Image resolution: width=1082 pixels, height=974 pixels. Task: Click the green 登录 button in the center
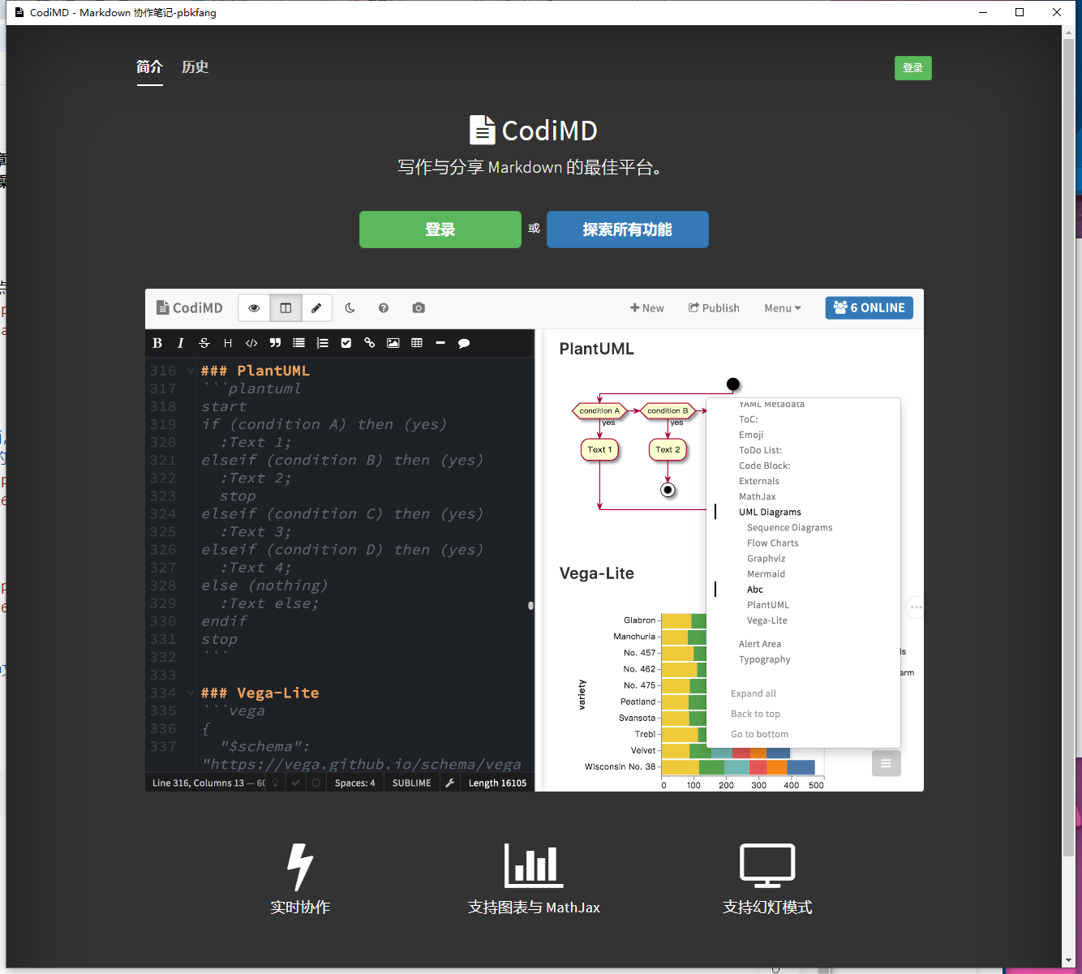pos(440,230)
